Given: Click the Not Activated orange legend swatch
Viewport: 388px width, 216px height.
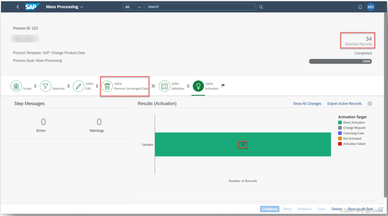Looking at the screenshot, I should pos(340,138).
